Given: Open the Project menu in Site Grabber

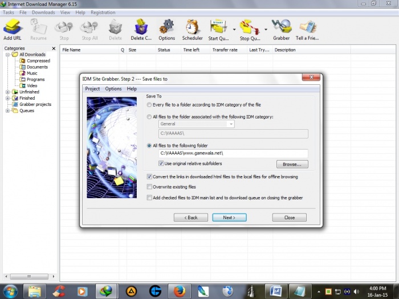Looking at the screenshot, I should (x=92, y=89).
